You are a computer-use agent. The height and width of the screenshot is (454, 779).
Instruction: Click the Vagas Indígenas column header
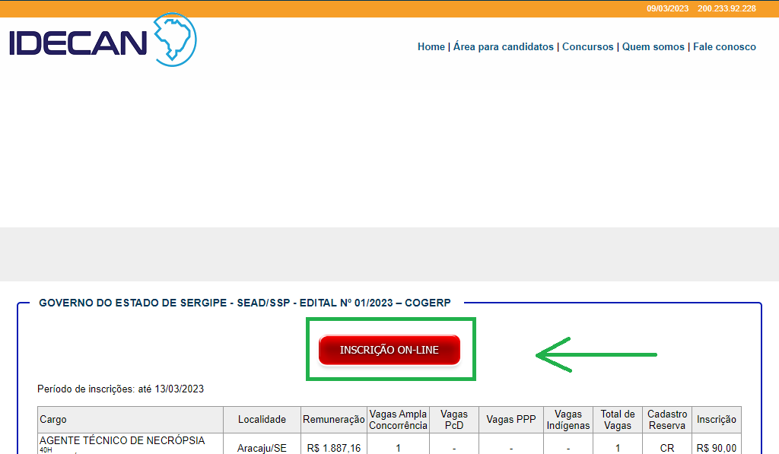(x=568, y=420)
